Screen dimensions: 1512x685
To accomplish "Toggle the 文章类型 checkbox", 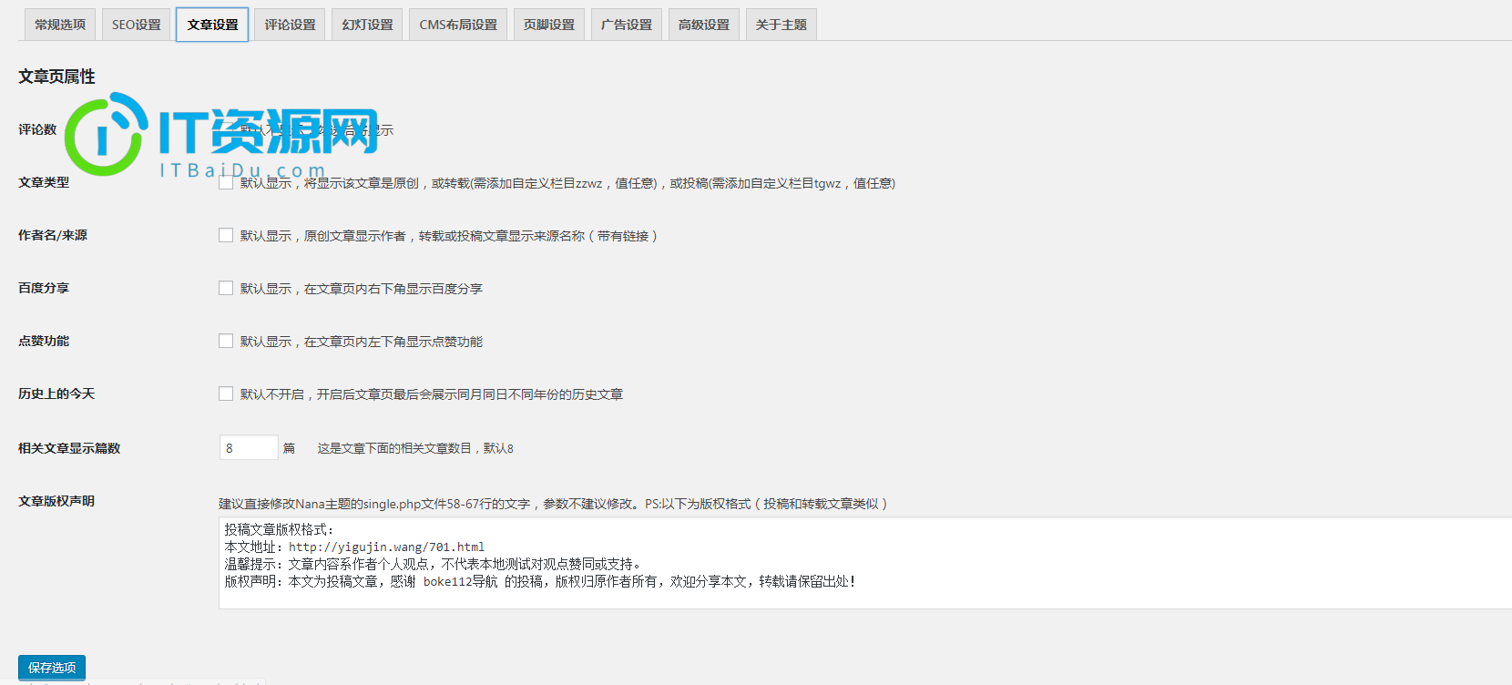I will 226,182.
